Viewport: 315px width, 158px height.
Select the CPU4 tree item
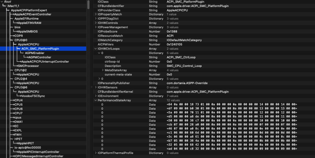pos(19,100)
